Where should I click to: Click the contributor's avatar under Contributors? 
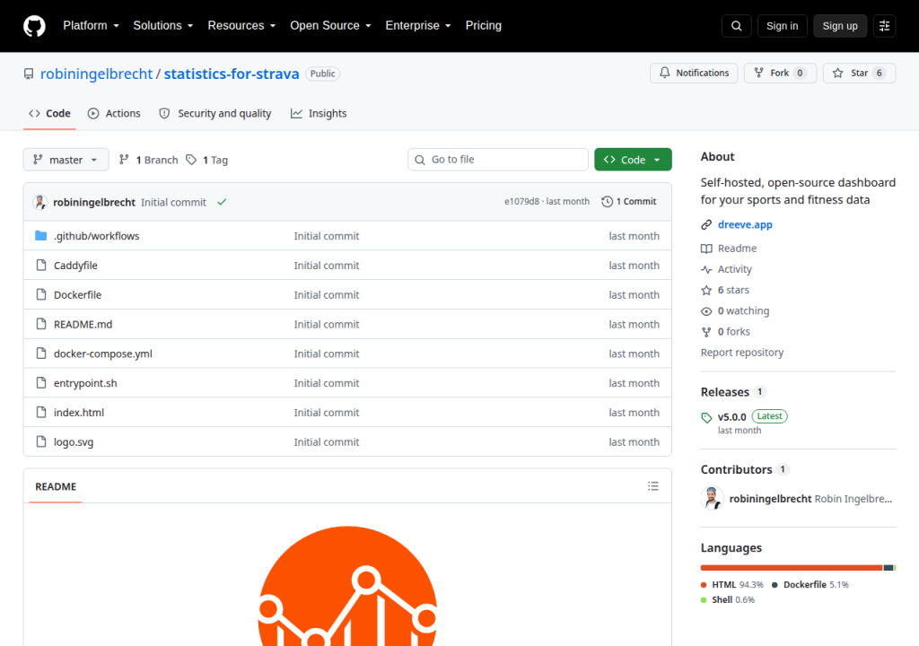712,498
